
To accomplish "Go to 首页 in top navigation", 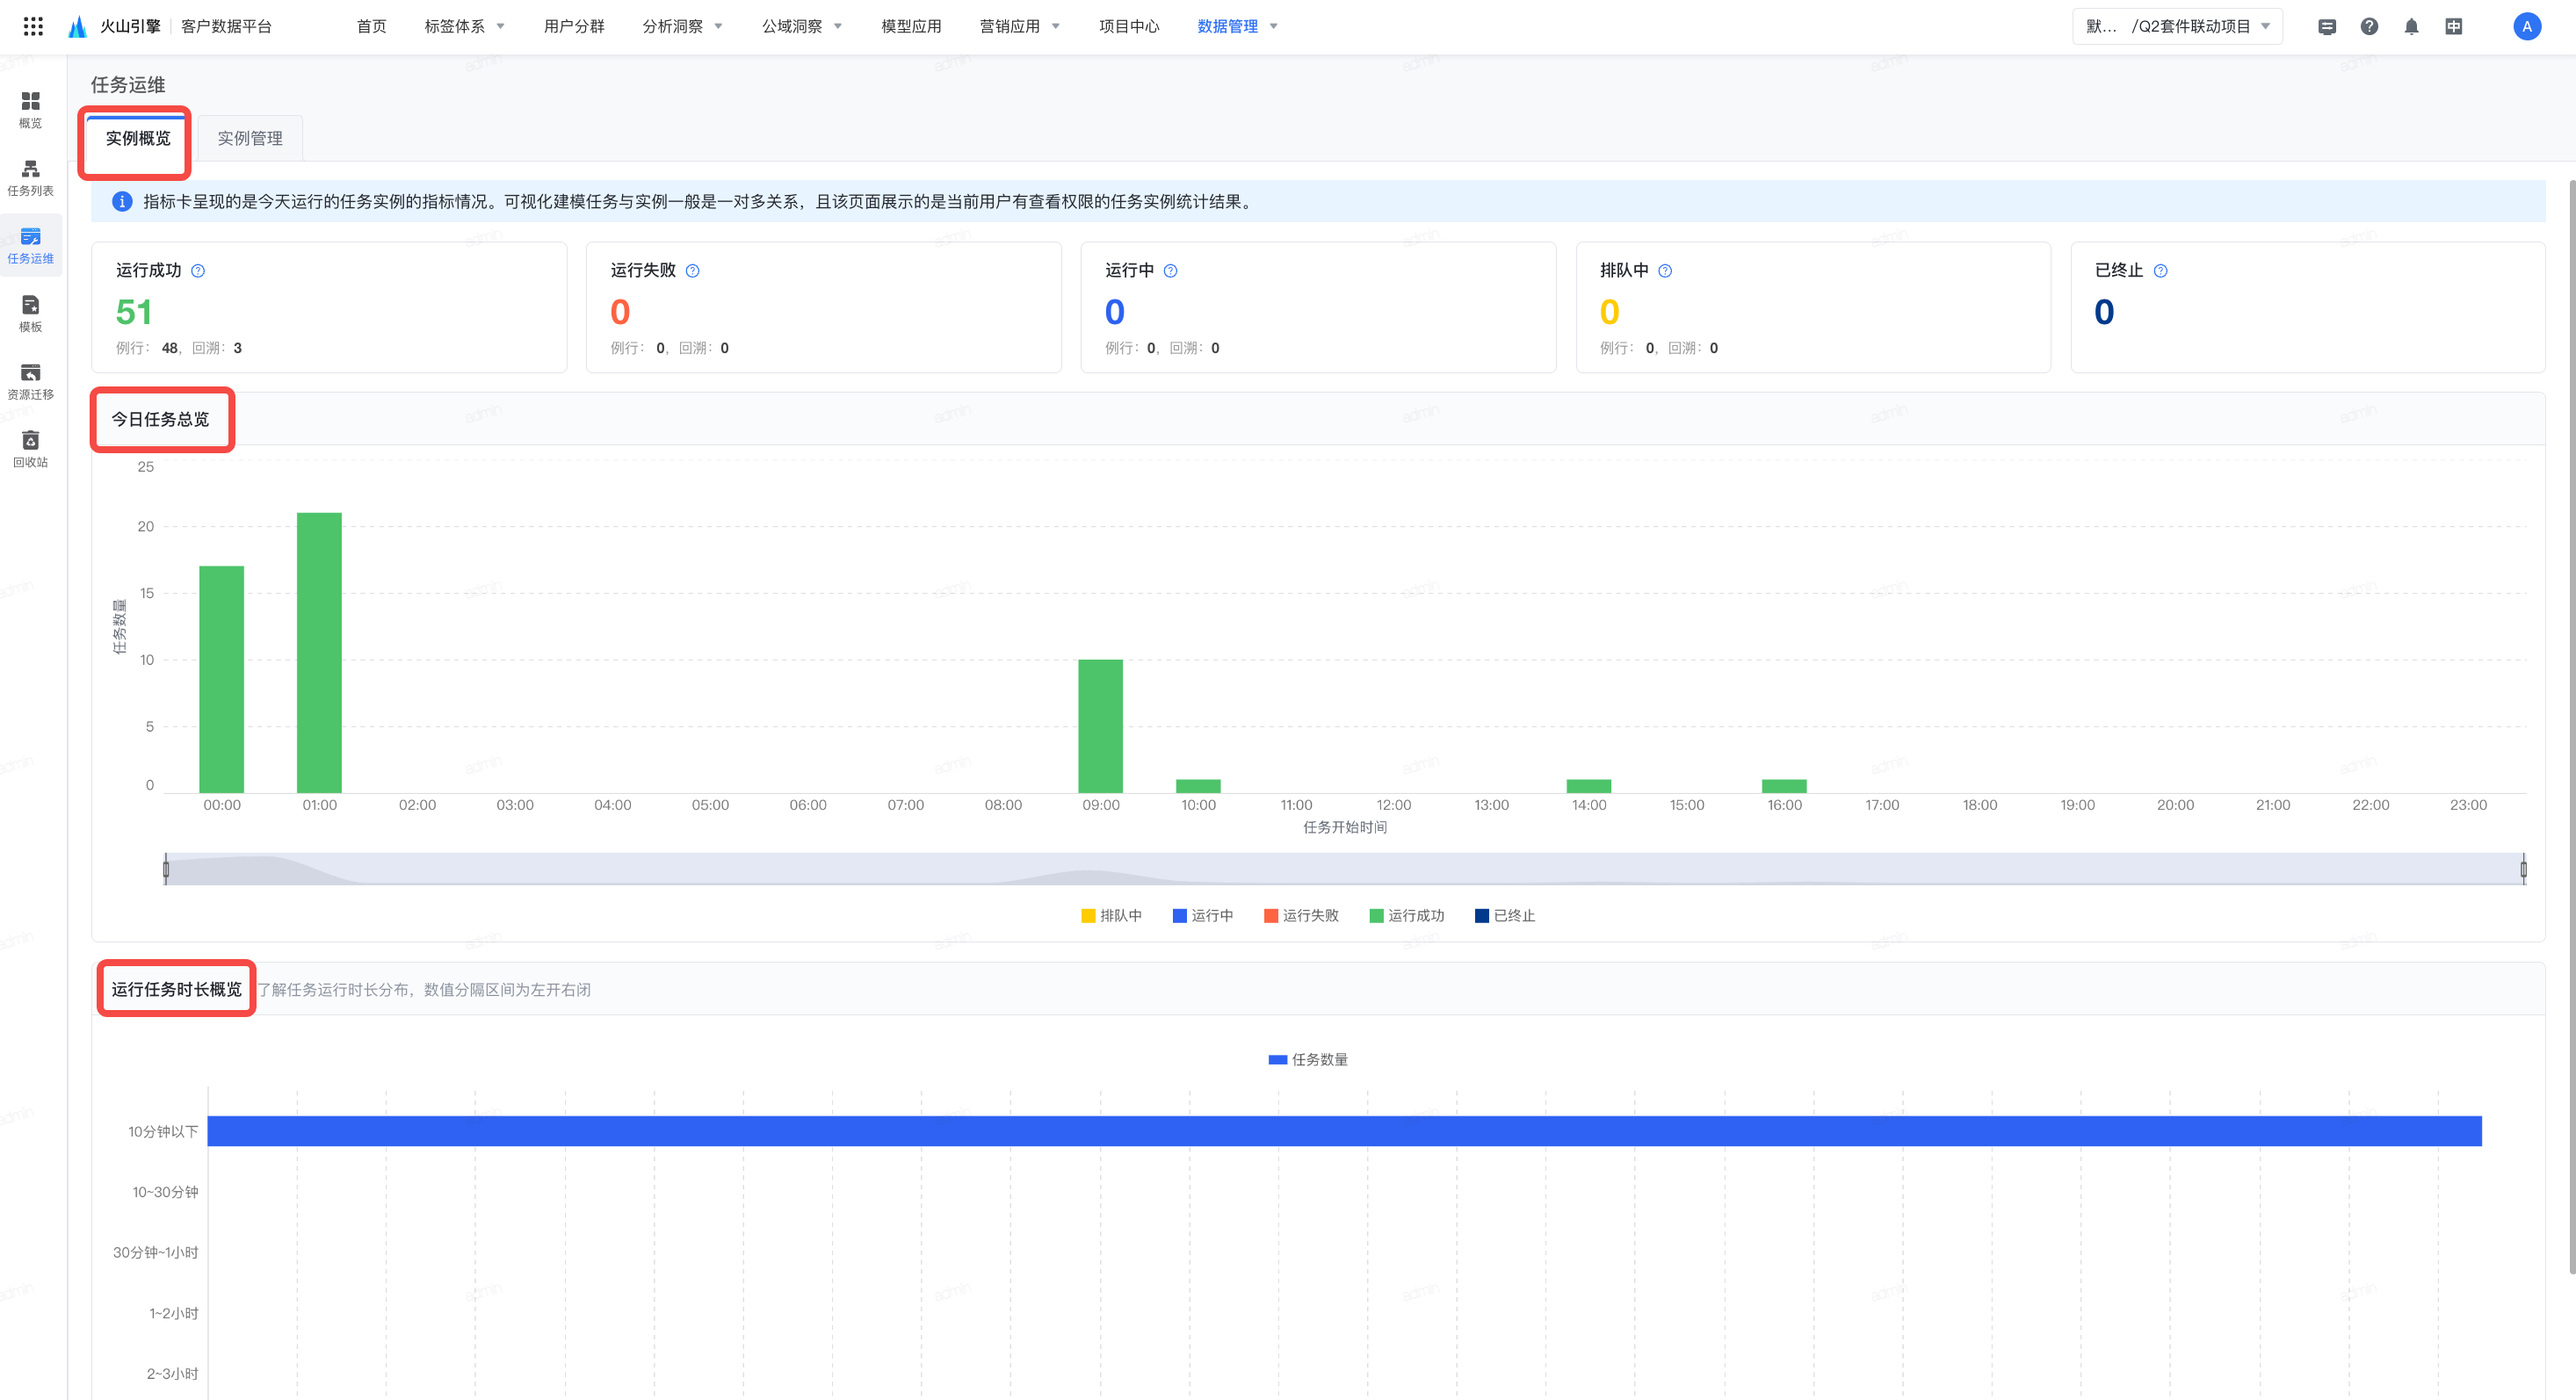I will pyautogui.click(x=371, y=27).
